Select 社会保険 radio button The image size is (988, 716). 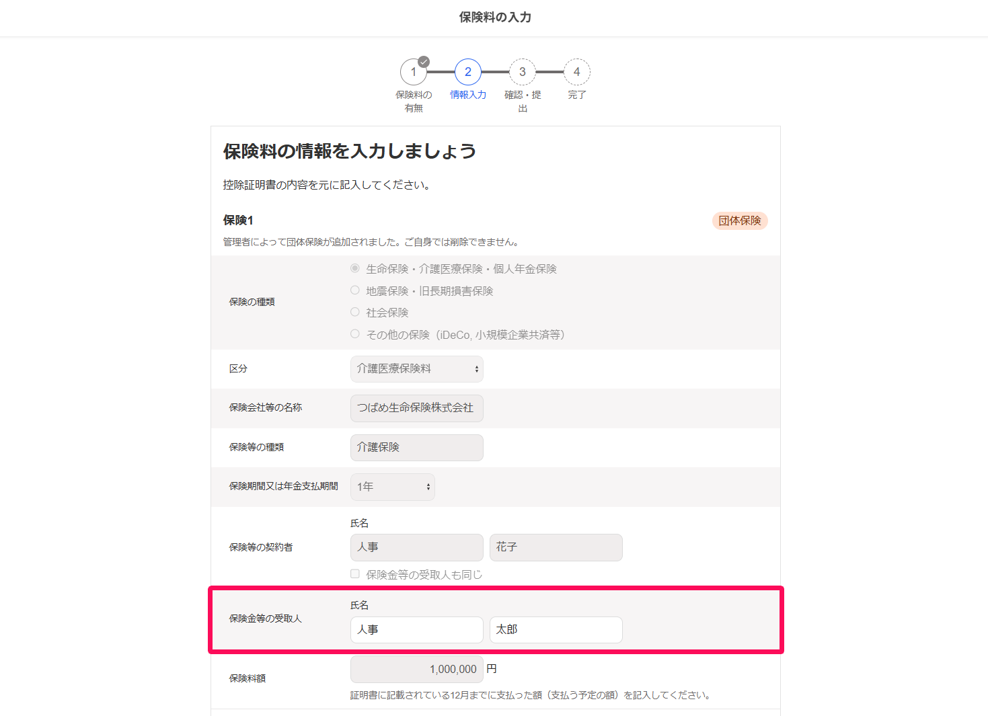pos(355,312)
